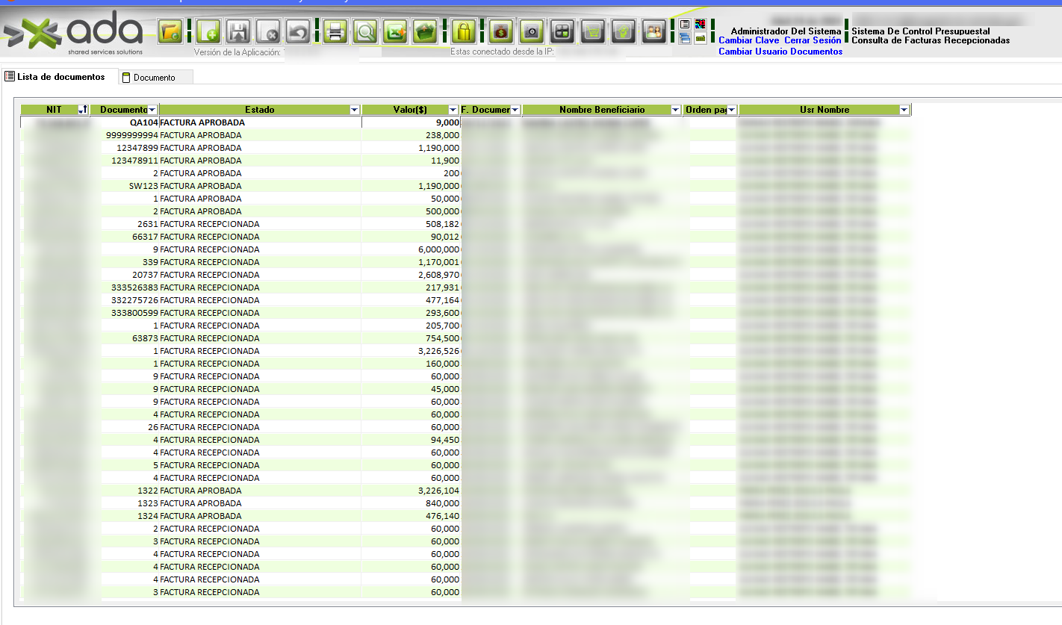
Task: Click the new document icon
Action: (x=208, y=31)
